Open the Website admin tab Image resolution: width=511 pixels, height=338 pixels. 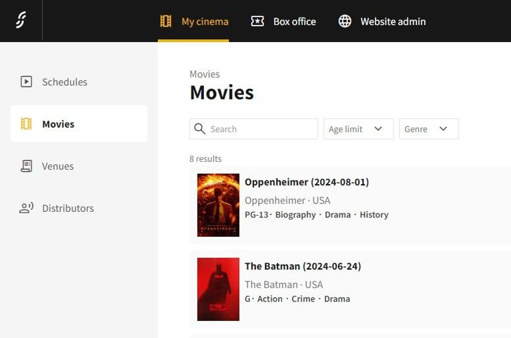(x=392, y=21)
